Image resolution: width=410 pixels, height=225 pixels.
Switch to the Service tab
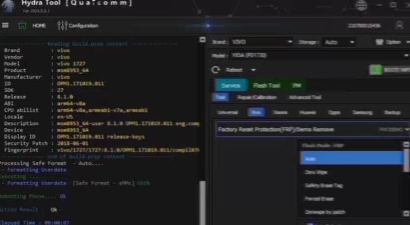[x=230, y=85]
